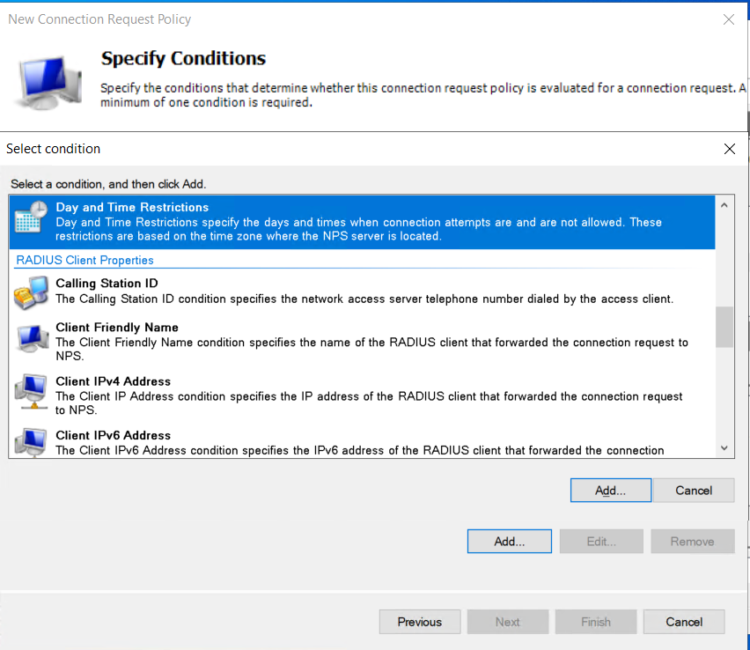Viewport: 750px width, 650px height.
Task: Click the RADIUS Client Properties group header
Action: pyautogui.click(x=85, y=261)
